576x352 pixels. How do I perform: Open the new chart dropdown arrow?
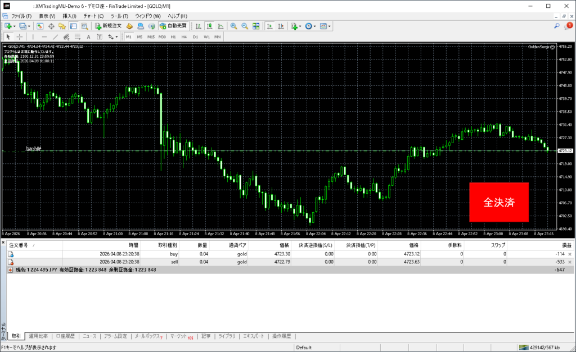click(15, 26)
